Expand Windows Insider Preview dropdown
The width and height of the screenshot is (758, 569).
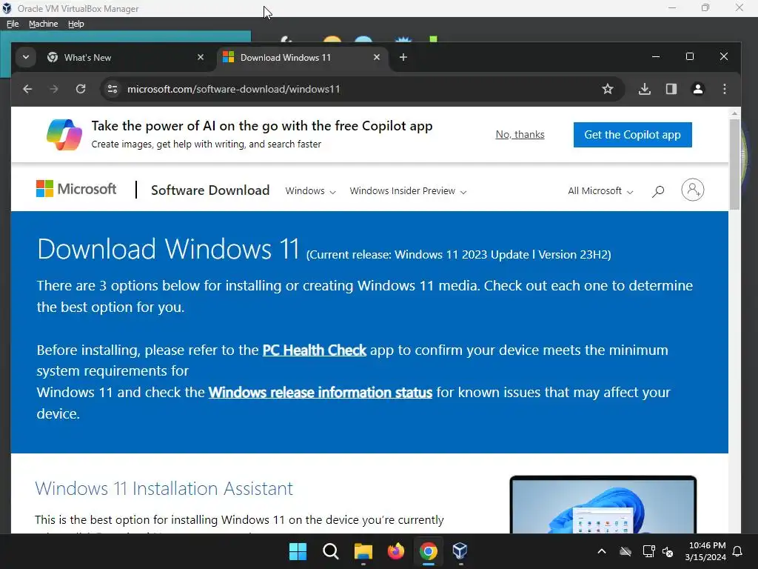(408, 190)
